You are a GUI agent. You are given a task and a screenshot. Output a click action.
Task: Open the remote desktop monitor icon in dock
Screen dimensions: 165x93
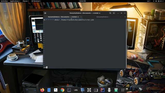(82, 90)
